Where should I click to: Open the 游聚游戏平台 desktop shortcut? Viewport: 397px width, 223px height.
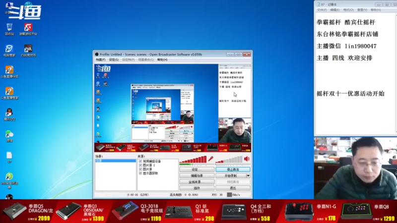[x=28, y=28]
